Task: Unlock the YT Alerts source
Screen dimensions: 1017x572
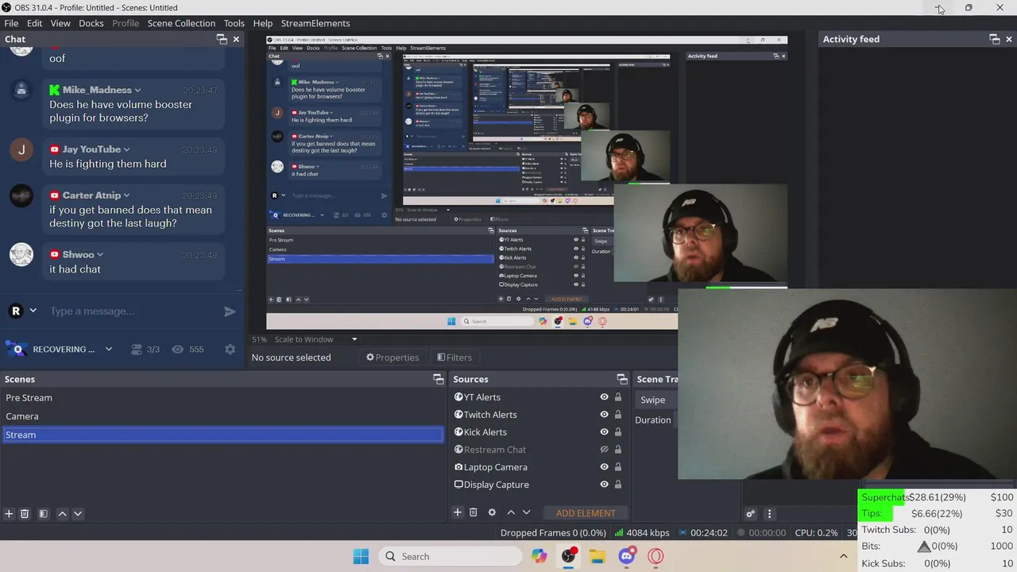Action: tap(617, 397)
